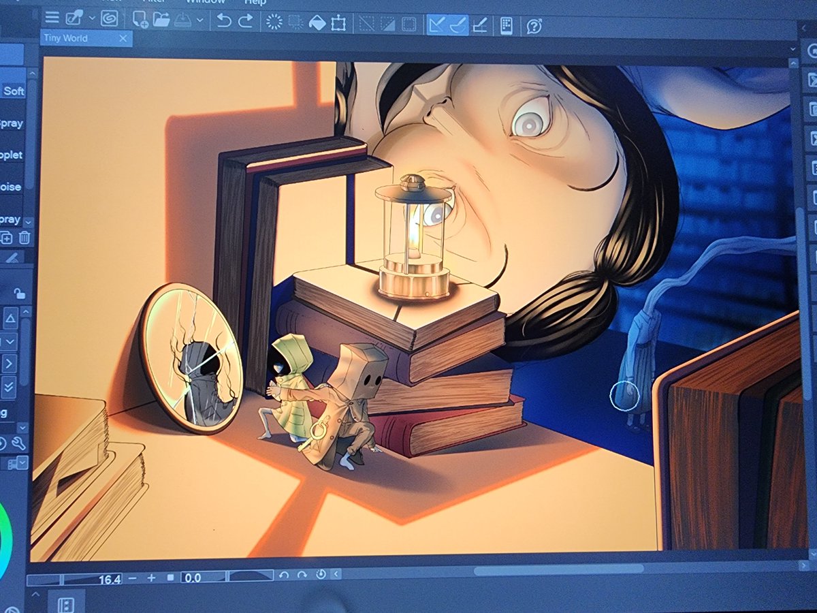
Task: Click the Save icon in command bar
Action: (182, 20)
